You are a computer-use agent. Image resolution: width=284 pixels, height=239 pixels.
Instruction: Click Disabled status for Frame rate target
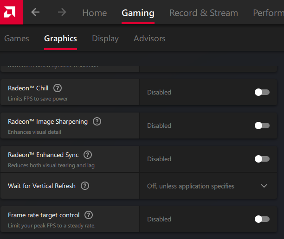click(x=159, y=219)
